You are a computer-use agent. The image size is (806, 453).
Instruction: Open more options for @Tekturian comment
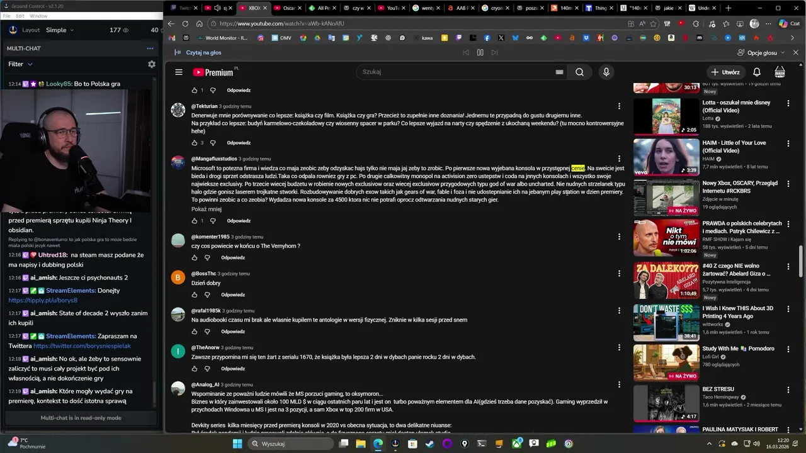[x=619, y=106]
